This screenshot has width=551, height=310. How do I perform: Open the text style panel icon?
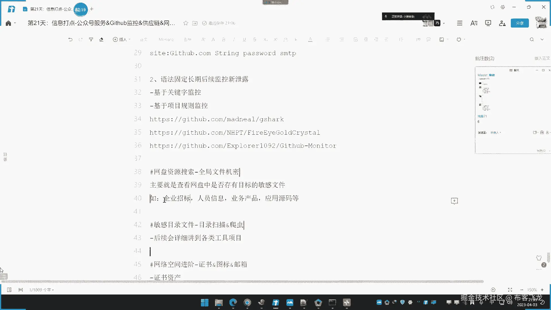(474, 23)
